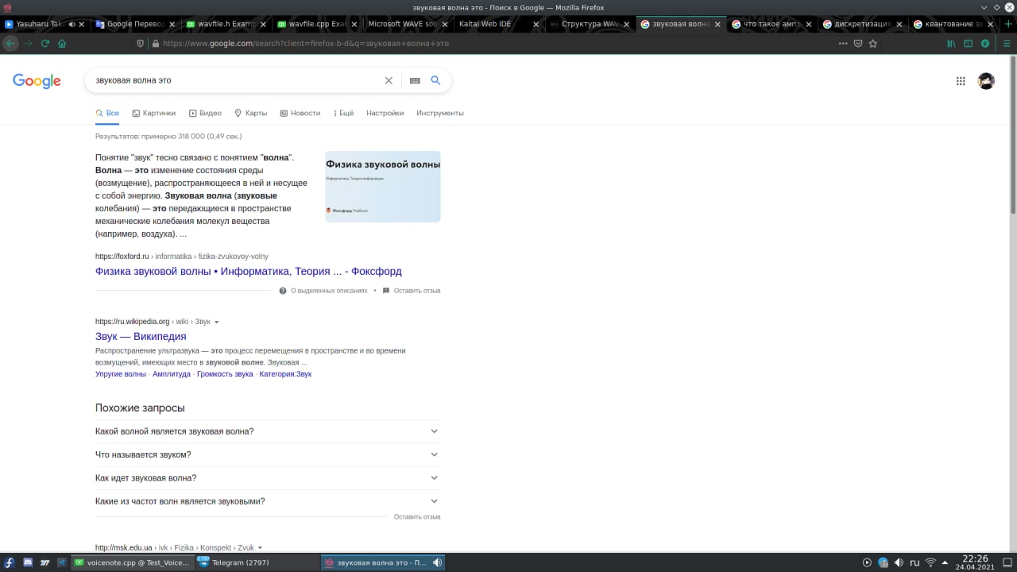Open 'Физика звуковой волны' Фоксфорд result link

pos(249,271)
